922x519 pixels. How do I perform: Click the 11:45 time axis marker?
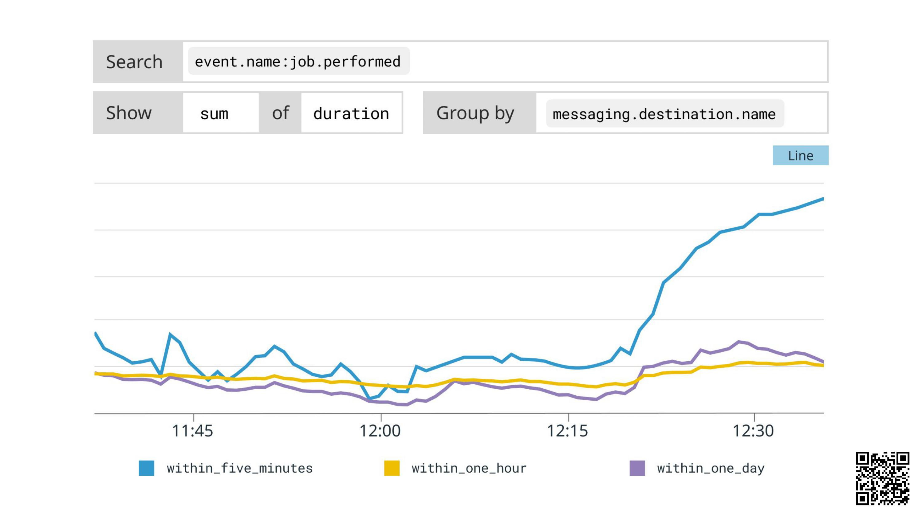(193, 430)
